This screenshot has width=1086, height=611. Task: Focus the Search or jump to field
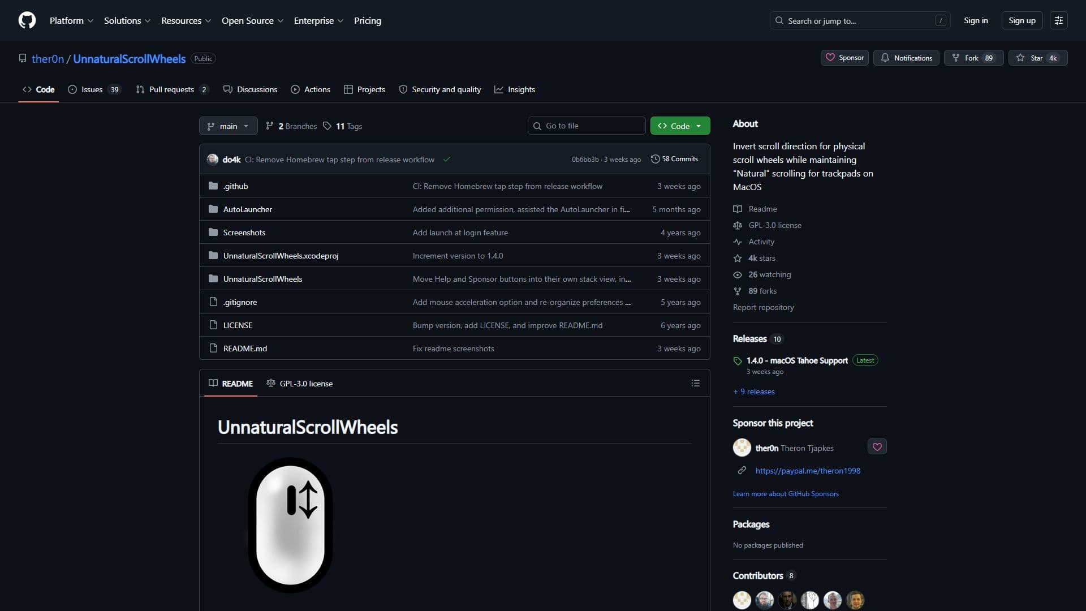click(860, 20)
